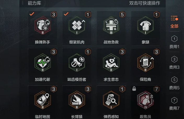Select the 换弹熟手 reload ability icon
Image resolution: width=184 pixels, height=119 pixels.
tap(43, 25)
